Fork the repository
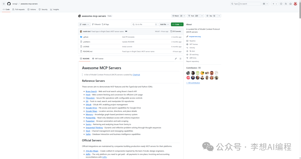 193,16
